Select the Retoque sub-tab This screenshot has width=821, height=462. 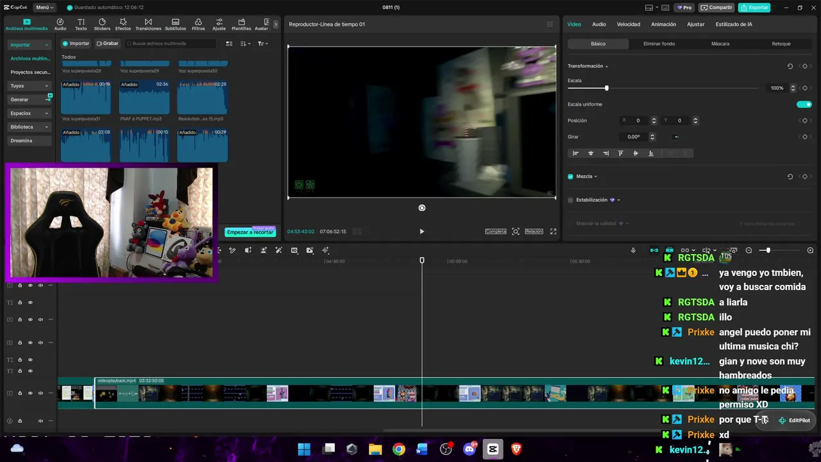click(x=781, y=44)
